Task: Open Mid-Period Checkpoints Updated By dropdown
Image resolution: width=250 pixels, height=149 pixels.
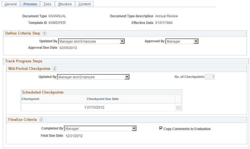Action: tap(93, 77)
